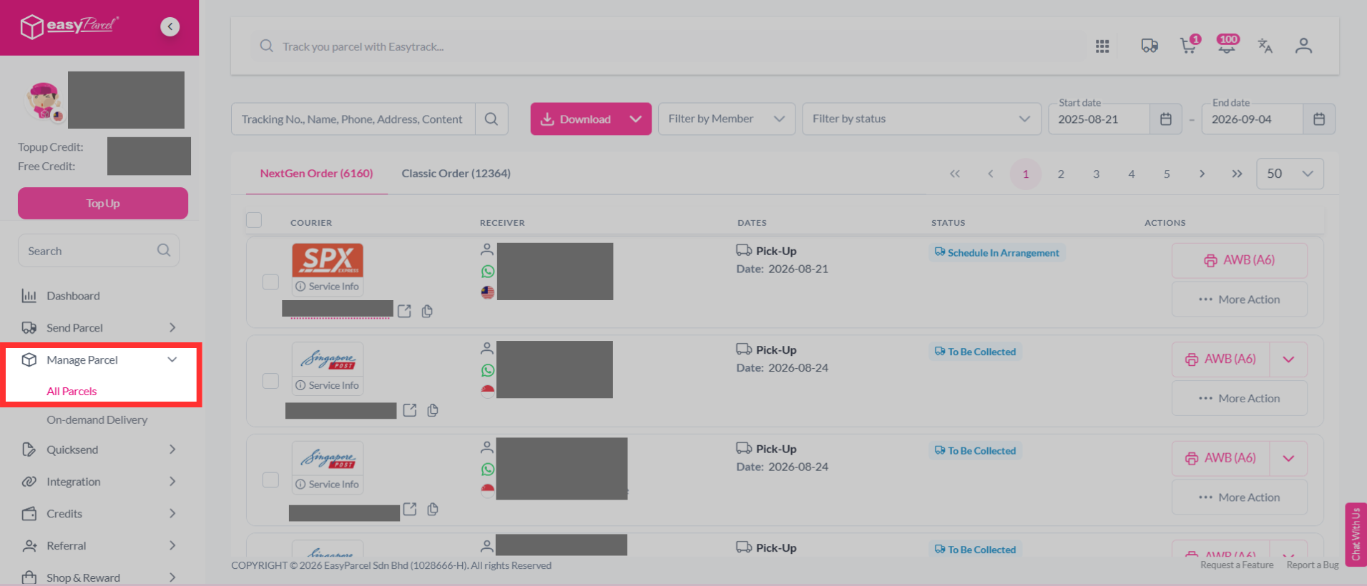The height and width of the screenshot is (586, 1367).
Task: Open More Action for first Singapore Post parcel
Action: tap(1239, 398)
